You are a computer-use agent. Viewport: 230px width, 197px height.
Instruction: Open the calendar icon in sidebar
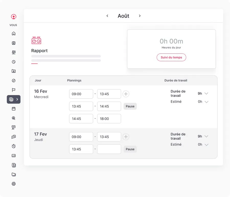point(14,109)
